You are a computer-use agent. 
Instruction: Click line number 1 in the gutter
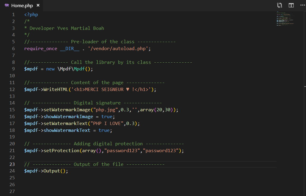(x=13, y=15)
